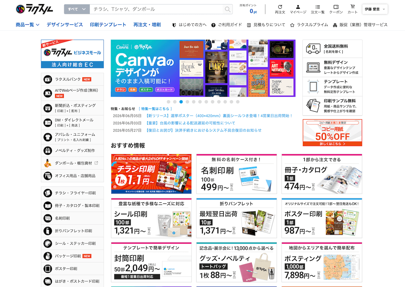
Task: Click the アパレル・ユニフォーム T-shirt icon
Action: 48,137
